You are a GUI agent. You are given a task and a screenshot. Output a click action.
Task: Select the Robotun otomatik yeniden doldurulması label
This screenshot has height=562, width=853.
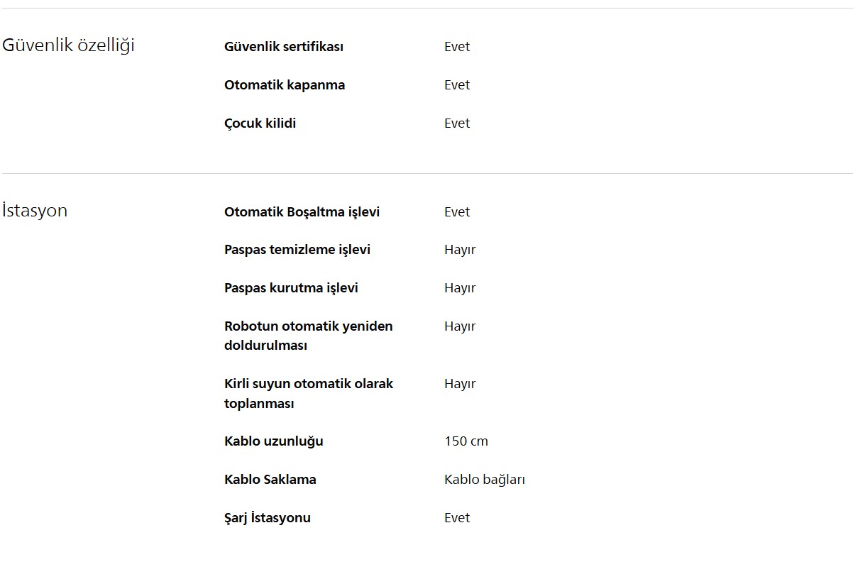(308, 336)
